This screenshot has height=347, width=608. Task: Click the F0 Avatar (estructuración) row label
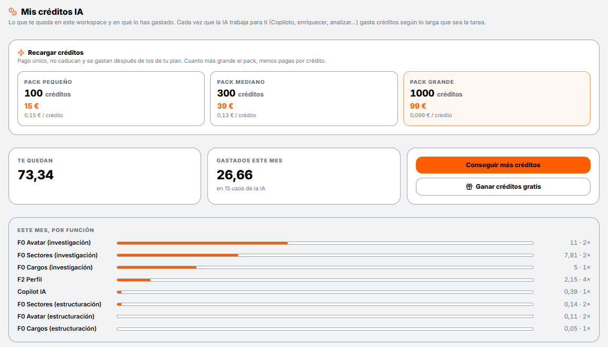(56, 316)
